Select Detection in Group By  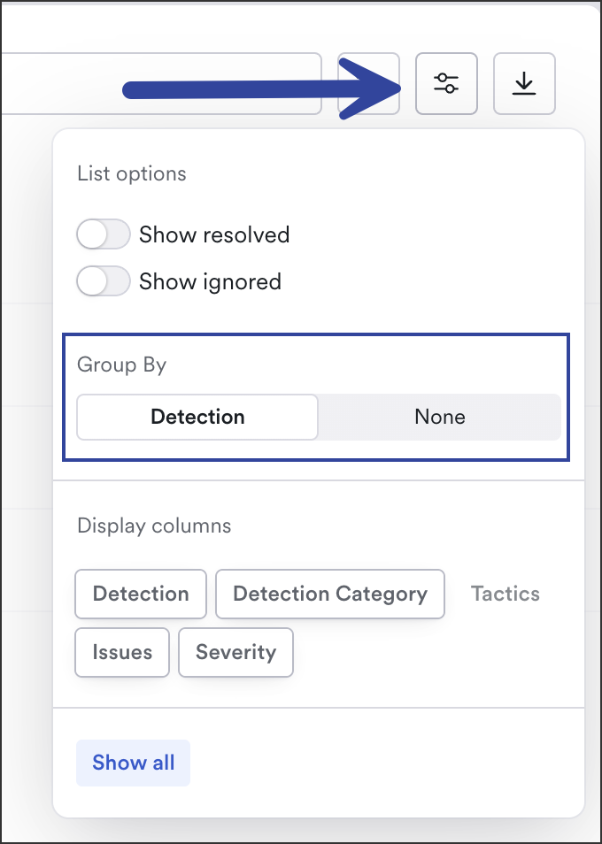pos(197,418)
